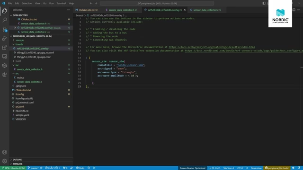Click boards in the breadcrumb path
The image size is (303, 170).
point(80,15)
